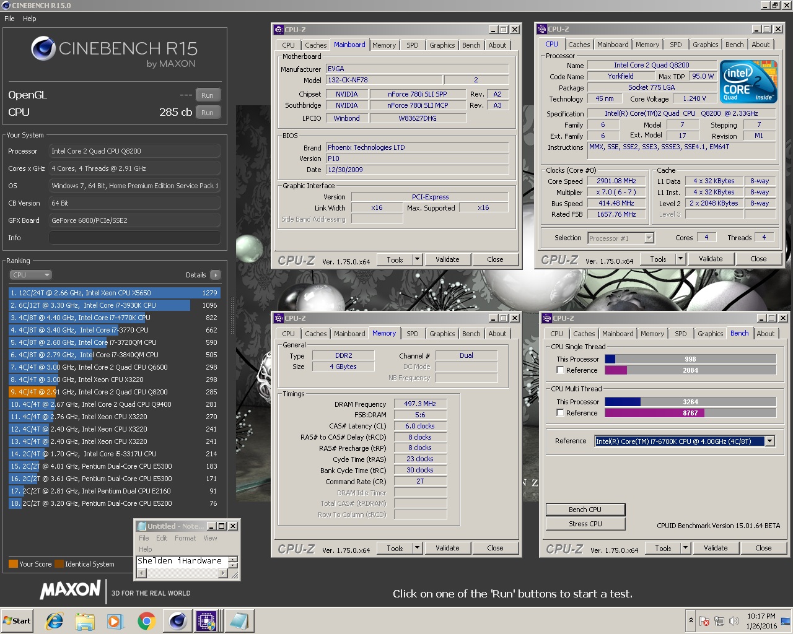This screenshot has height=634, width=793.
Task: Open network status tray icon
Action: (719, 621)
